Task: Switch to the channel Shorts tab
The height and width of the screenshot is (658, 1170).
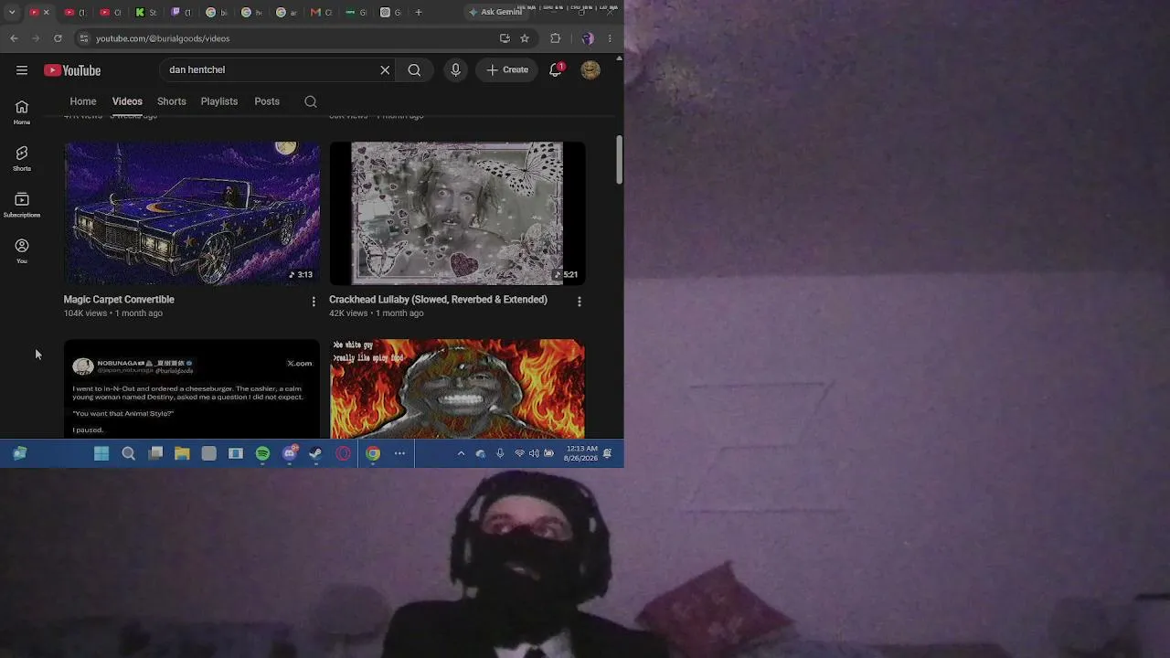Action: pyautogui.click(x=172, y=101)
